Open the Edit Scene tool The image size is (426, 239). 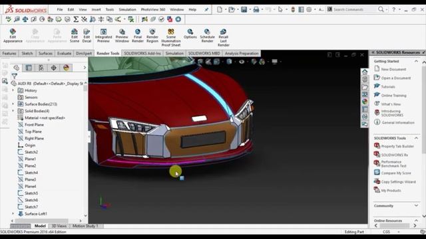coord(74,35)
